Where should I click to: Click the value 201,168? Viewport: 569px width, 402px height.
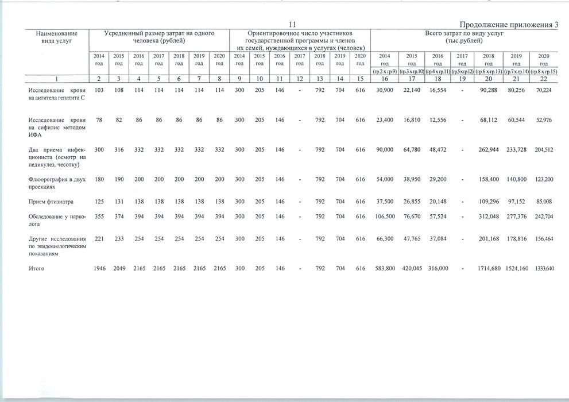(489, 239)
